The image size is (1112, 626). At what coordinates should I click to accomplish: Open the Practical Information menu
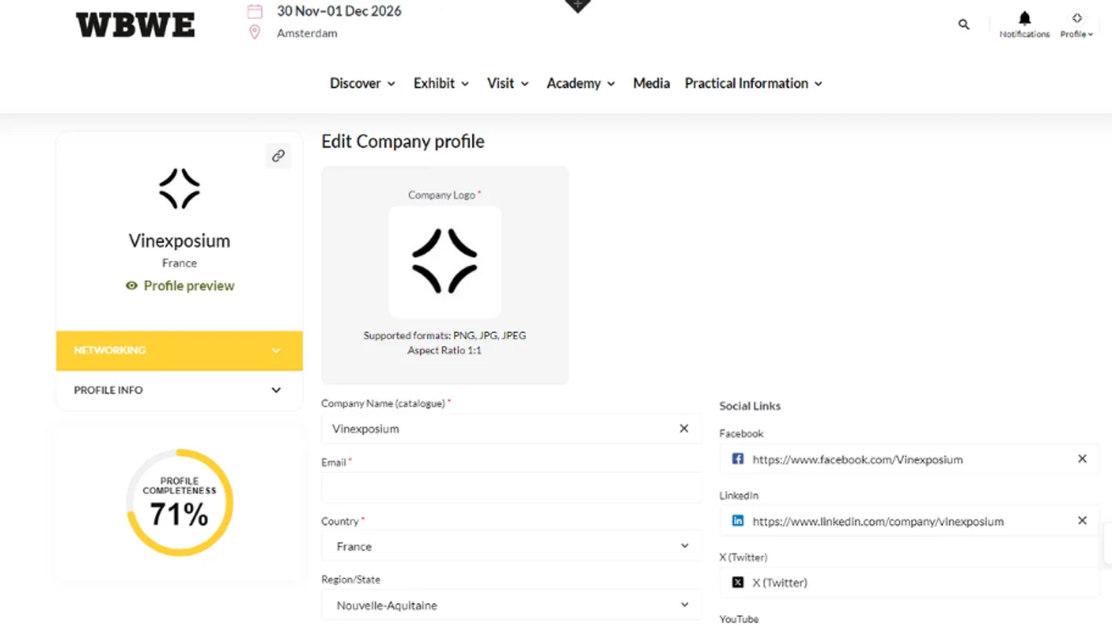(754, 83)
